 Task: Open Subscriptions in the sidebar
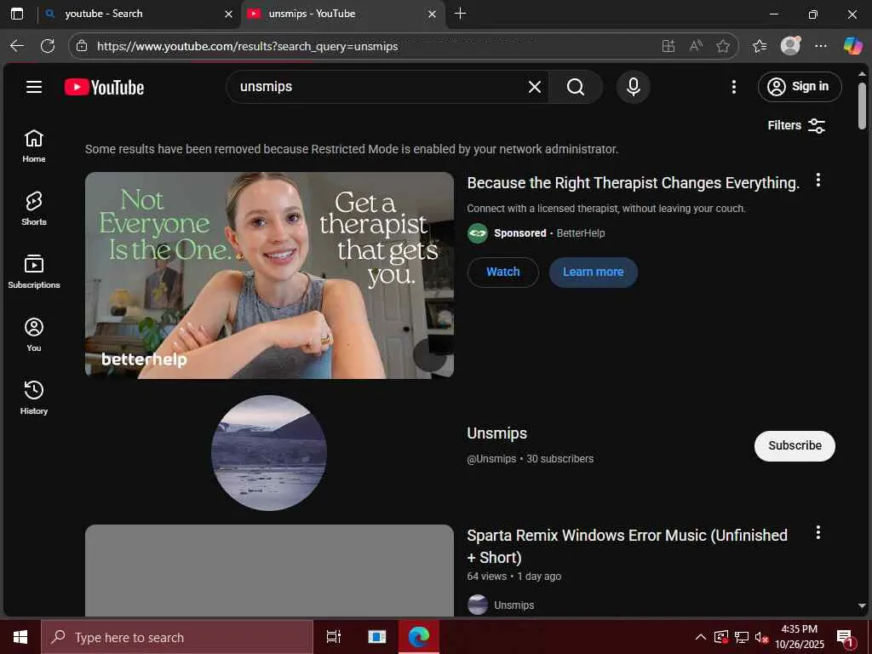[34, 272]
